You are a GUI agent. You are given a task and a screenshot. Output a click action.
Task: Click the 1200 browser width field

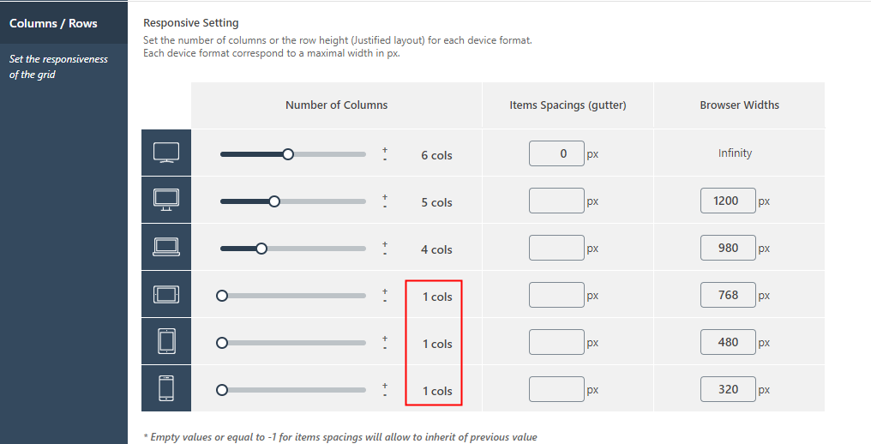(x=728, y=201)
